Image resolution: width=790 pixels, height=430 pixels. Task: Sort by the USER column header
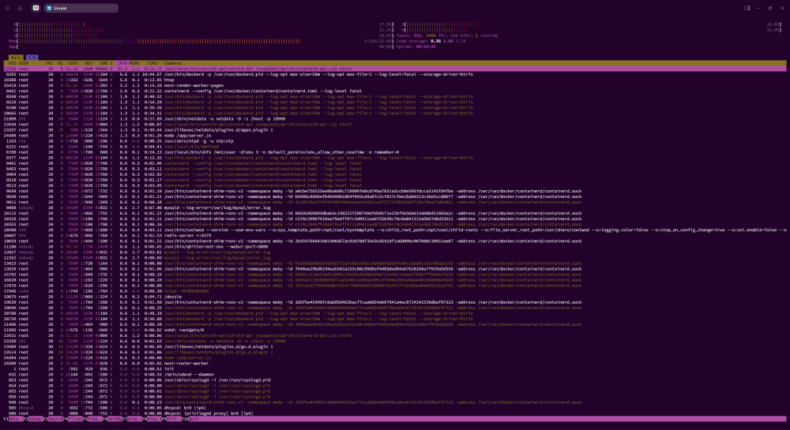coord(24,63)
